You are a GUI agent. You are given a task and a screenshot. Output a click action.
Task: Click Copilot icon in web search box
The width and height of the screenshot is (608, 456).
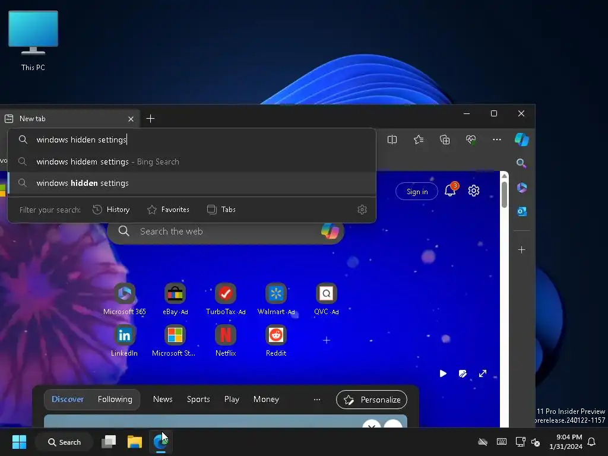tap(330, 231)
